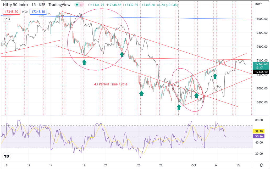Expand the collapsed indicators legend showing 3
The width and height of the screenshot is (270, 169).
coord(7,19)
